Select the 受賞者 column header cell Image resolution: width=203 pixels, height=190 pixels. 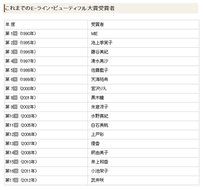point(143,24)
